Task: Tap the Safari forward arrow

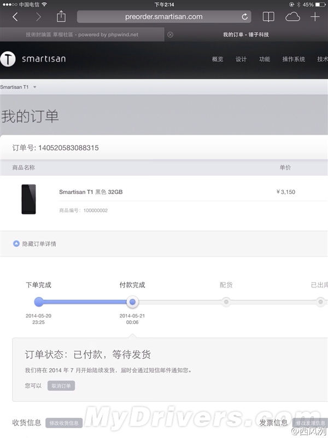Action: pos(38,17)
